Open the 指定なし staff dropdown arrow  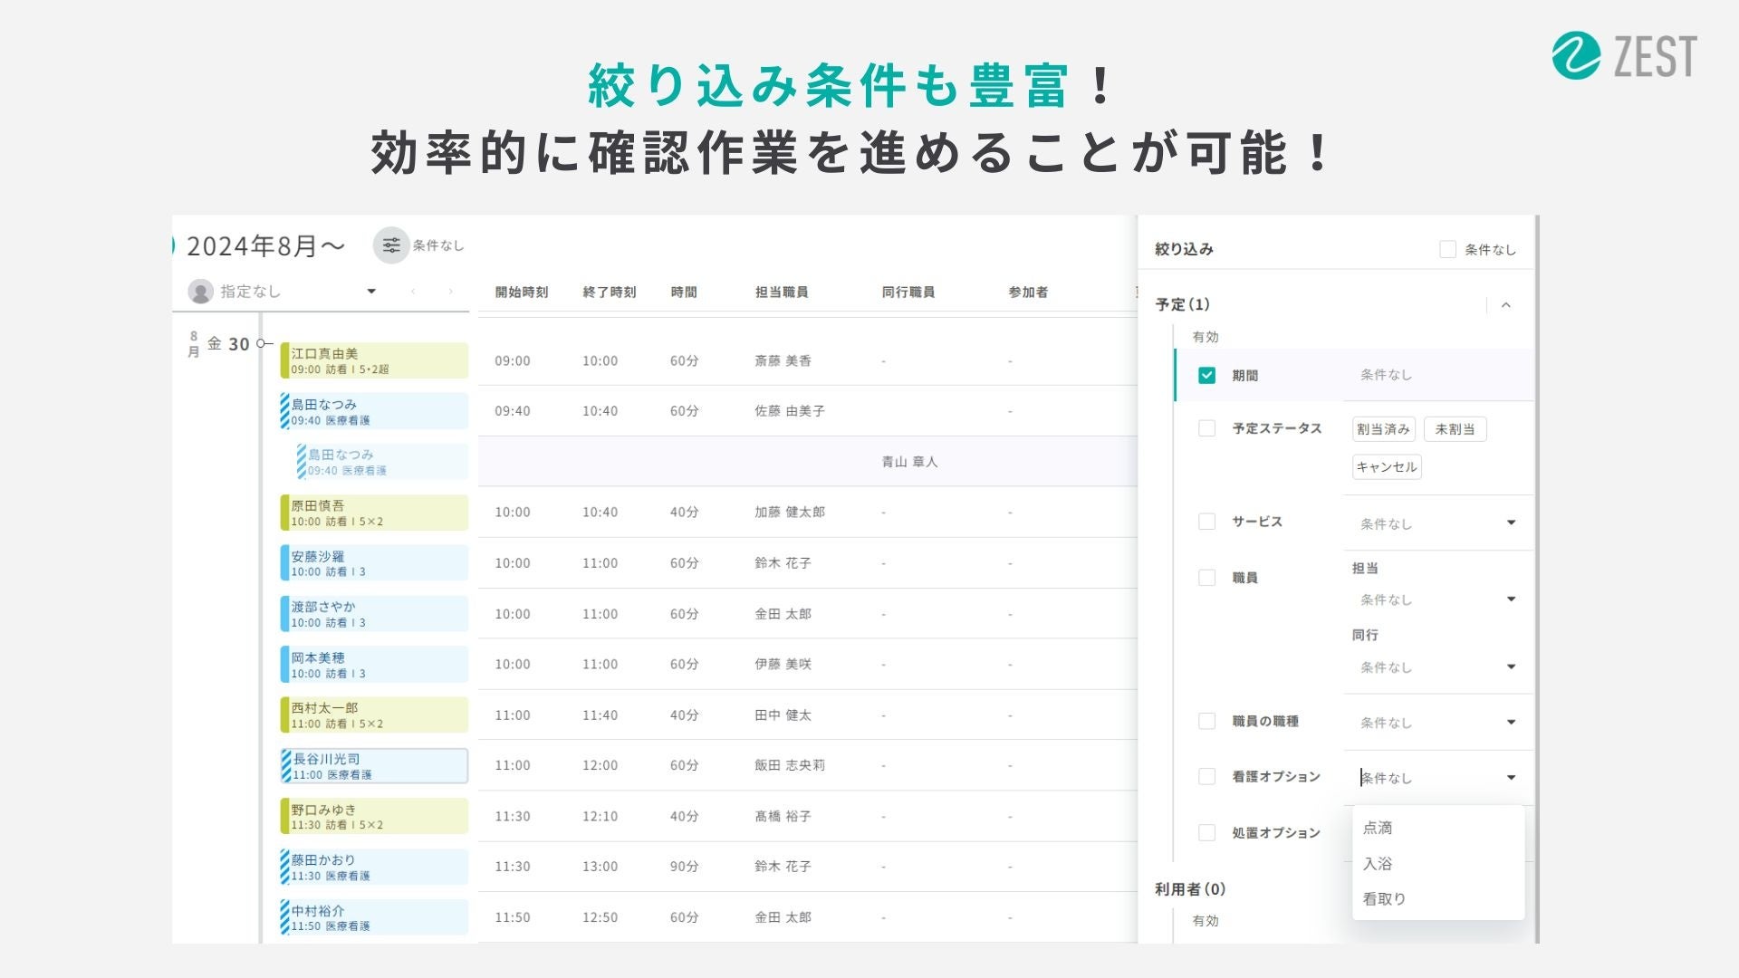371,292
